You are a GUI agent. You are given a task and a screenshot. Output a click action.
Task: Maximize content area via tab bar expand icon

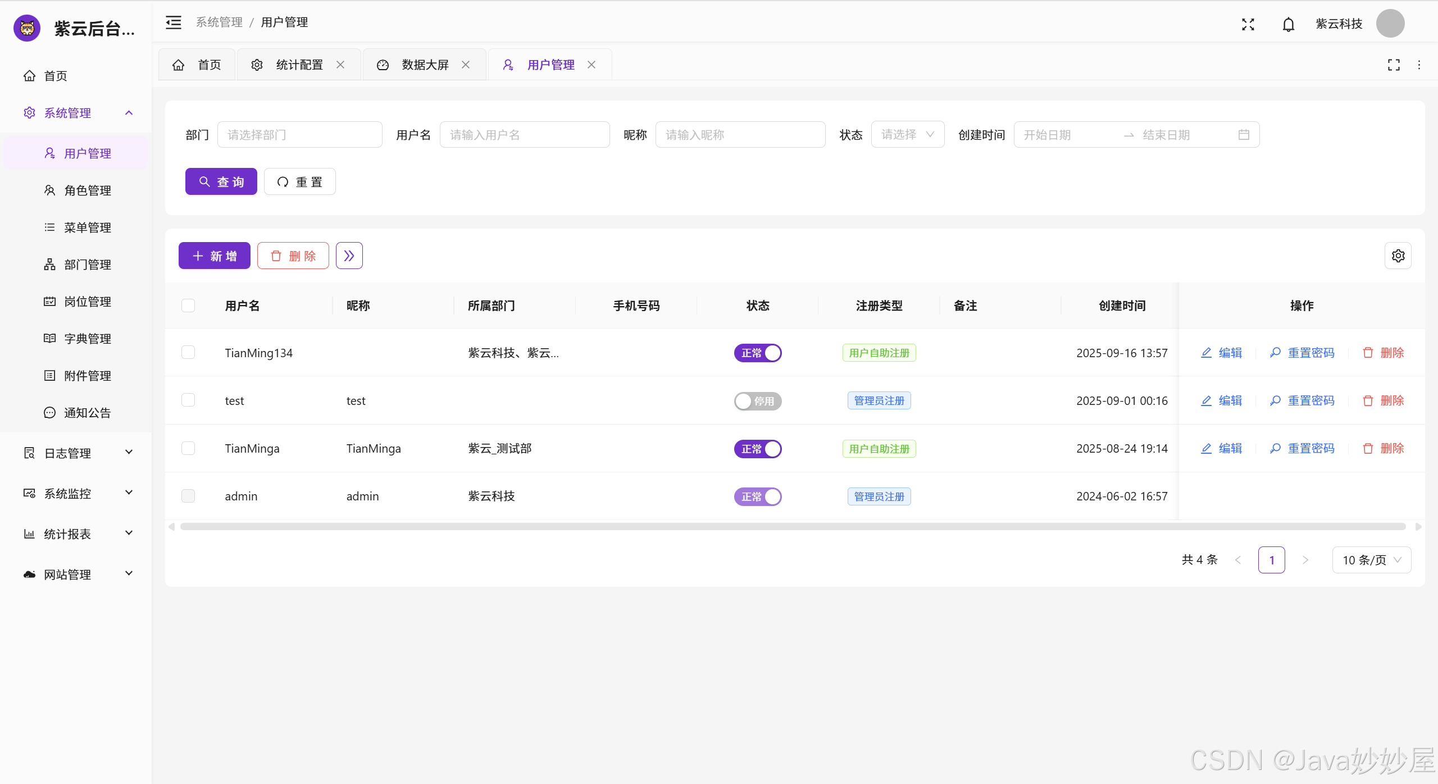tap(1394, 65)
